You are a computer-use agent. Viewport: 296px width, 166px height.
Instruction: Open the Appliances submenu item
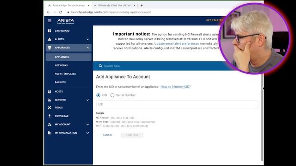(68, 57)
